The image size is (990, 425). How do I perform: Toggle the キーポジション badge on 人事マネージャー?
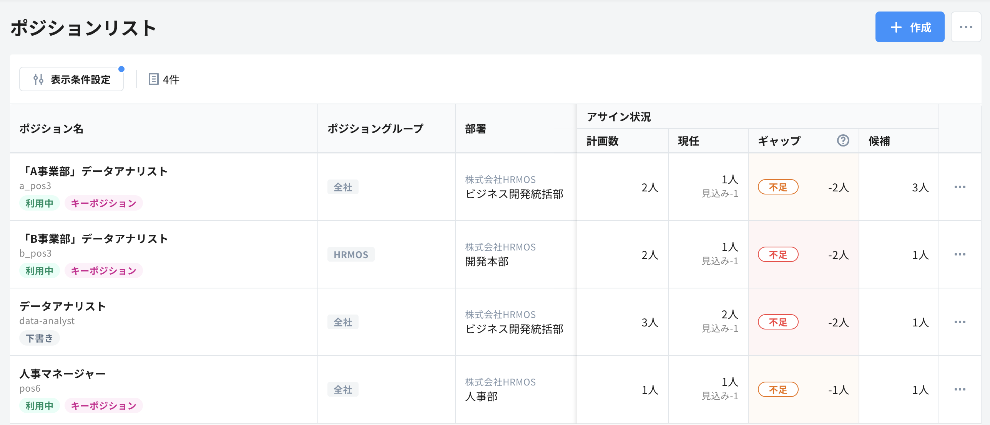103,405
